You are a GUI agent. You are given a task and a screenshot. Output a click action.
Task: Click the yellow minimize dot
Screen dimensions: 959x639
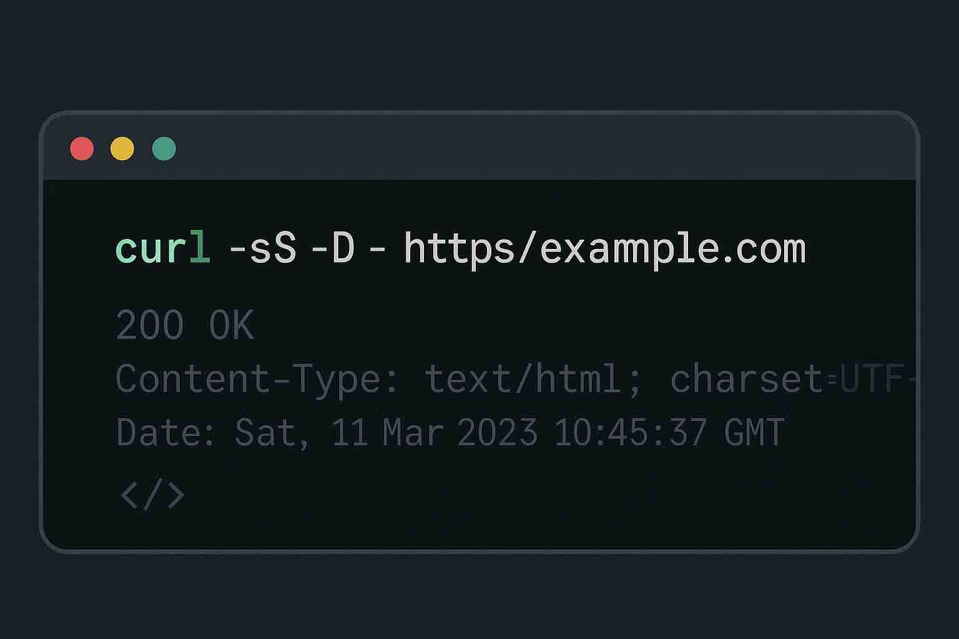pos(122,149)
